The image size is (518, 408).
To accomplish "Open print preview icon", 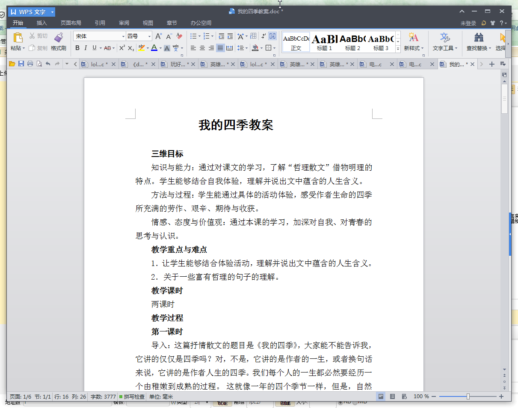I will click(x=39, y=64).
